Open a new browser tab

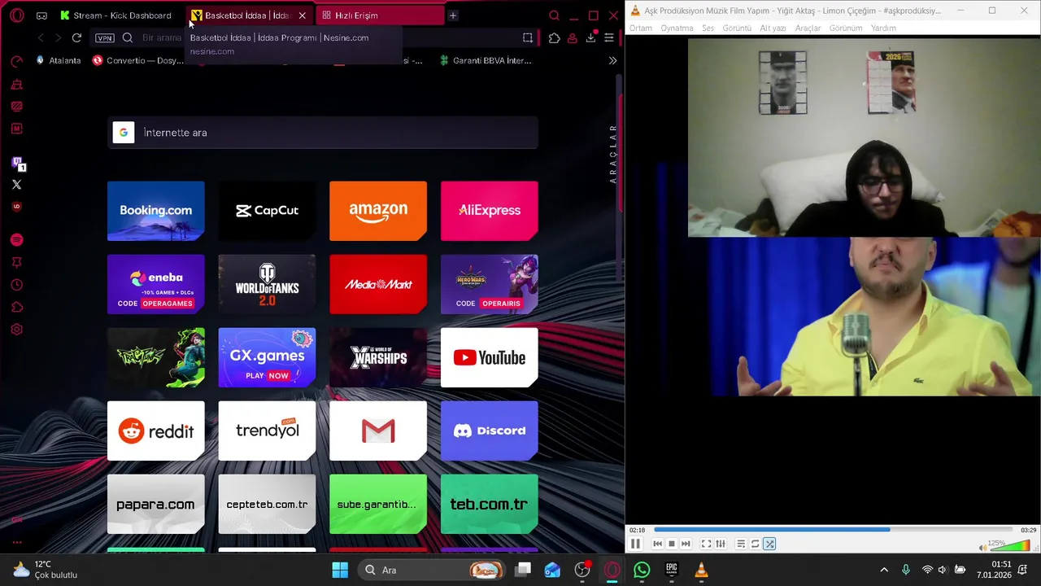[x=453, y=15]
